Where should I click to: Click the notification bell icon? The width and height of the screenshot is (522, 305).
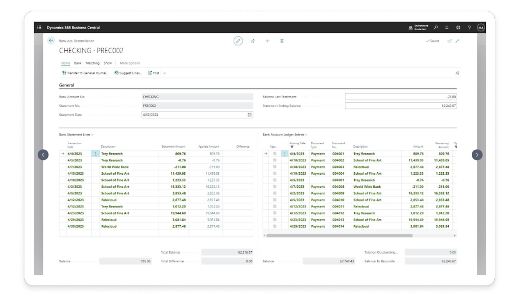tap(447, 28)
